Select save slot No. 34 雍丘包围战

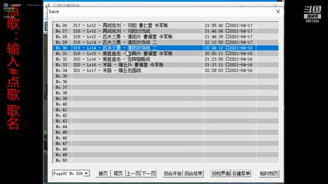pyautogui.click(x=165, y=71)
